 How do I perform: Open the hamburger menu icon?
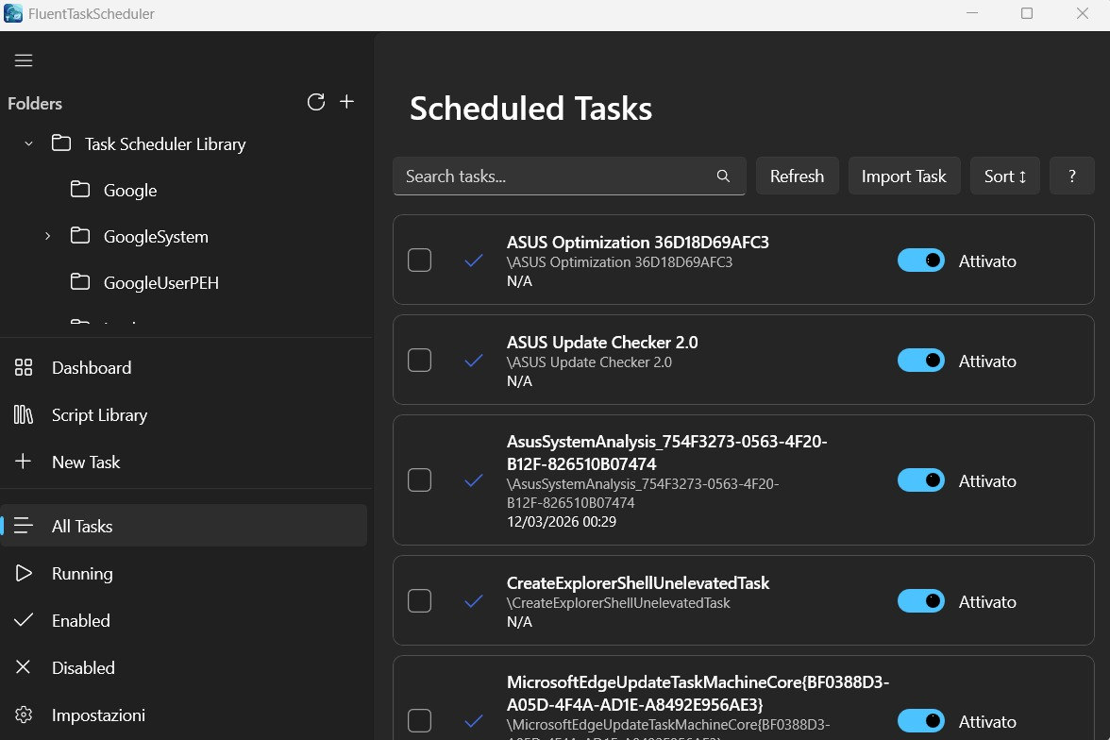[23, 59]
